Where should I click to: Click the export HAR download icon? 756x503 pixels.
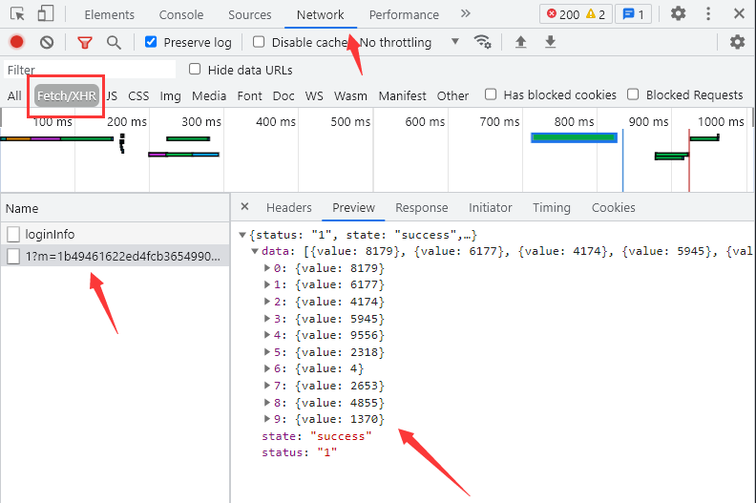550,42
